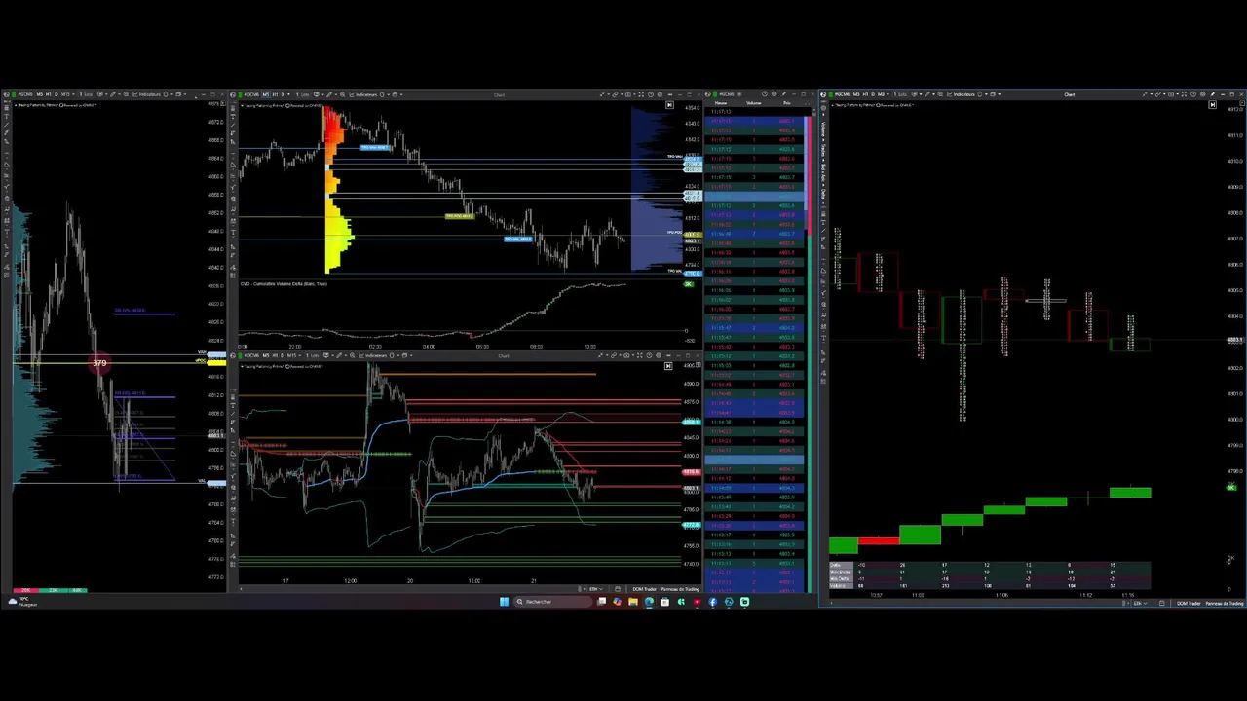Select M3 timeframe in the right chart
Image resolution: width=1247 pixels, height=701 pixels.
tap(882, 94)
